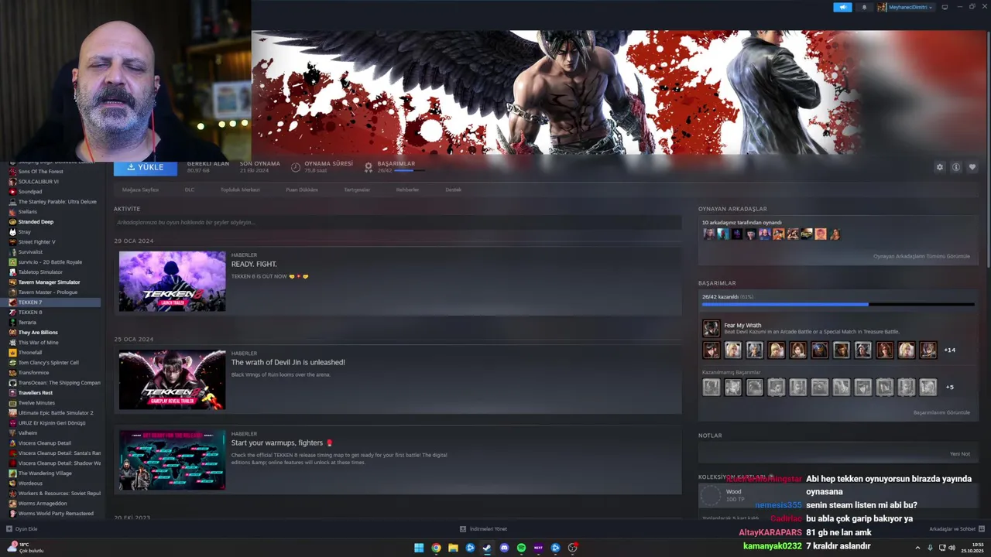Open Devil Jin gameplay reveal thumbnail
991x557 pixels.
(172, 379)
